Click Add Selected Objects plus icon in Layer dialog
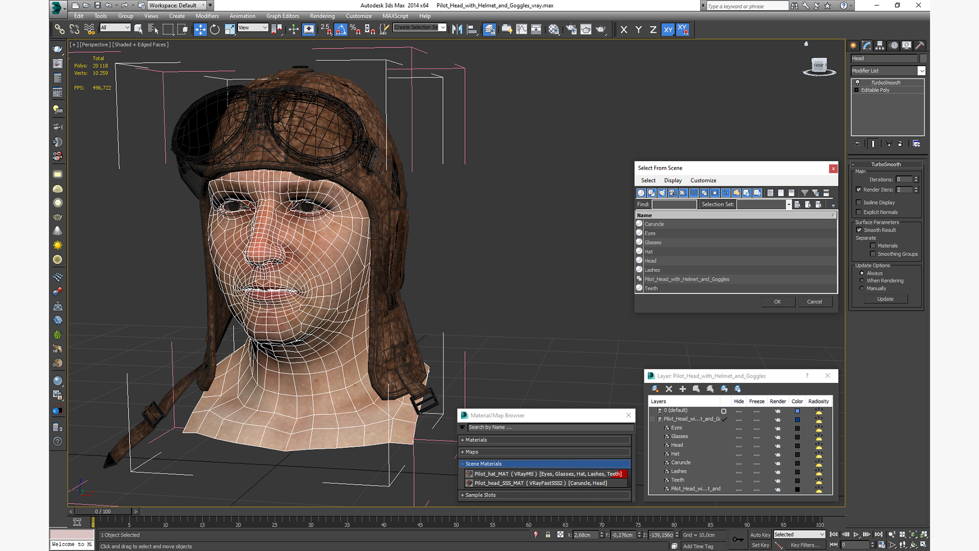Screen dimensions: 979x551 683,389
